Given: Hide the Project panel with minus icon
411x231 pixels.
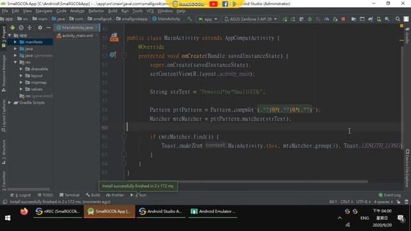Looking at the screenshot, I should (x=48, y=28).
